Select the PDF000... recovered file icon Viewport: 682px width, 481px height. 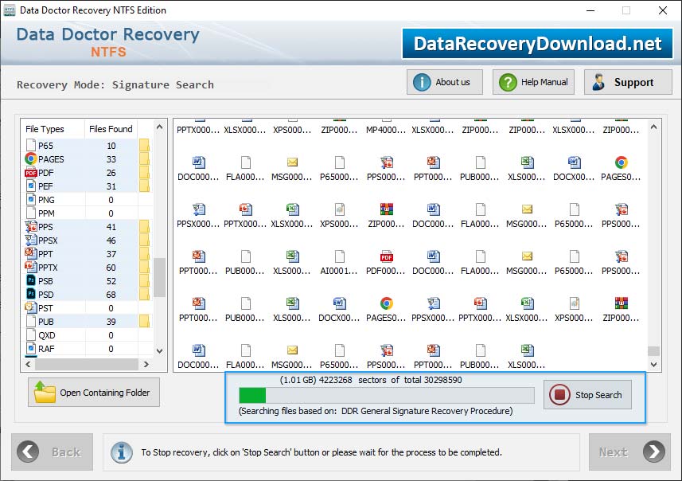386,256
